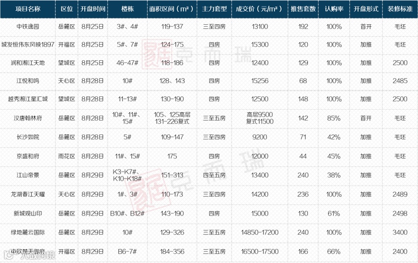Image resolution: width=418 pixels, height=263 pixels.
Task: Click area value 128、143
Action: point(172,81)
